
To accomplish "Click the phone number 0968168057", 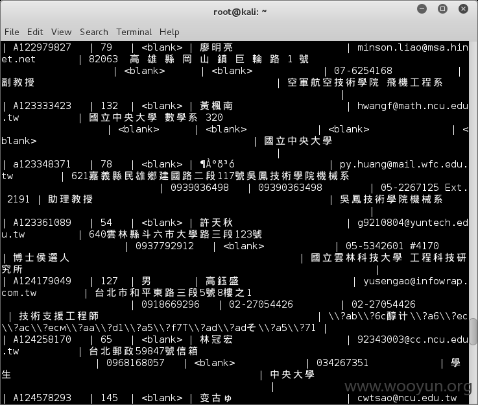I will pyautogui.click(x=136, y=363).
